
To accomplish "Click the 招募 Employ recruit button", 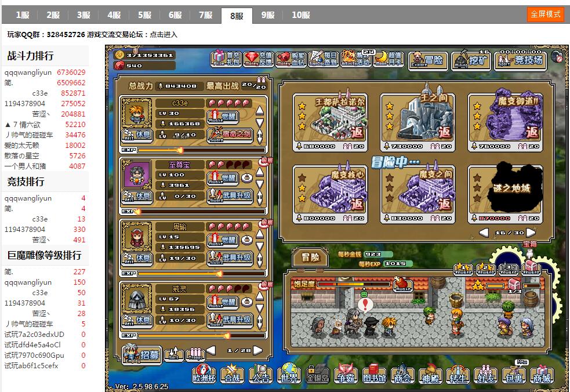I will (141, 354).
